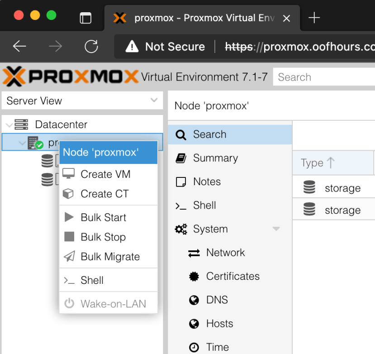Collapse the Datacenter tree node
375x354 pixels.
(8, 124)
